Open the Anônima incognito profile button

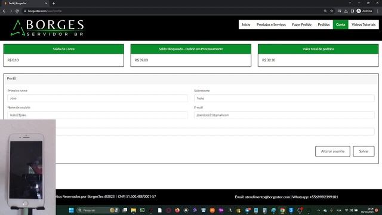(365, 11)
